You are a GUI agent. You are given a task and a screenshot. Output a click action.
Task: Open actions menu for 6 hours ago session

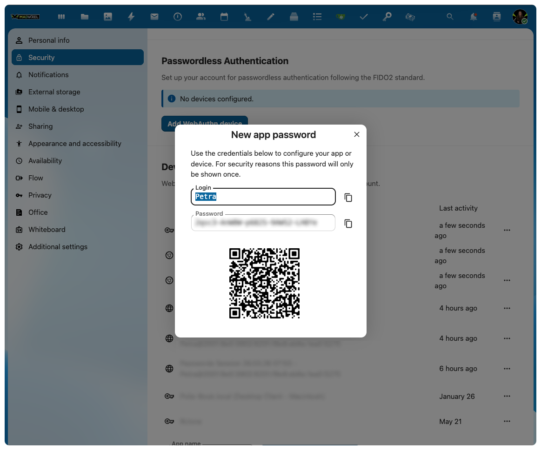tap(507, 369)
